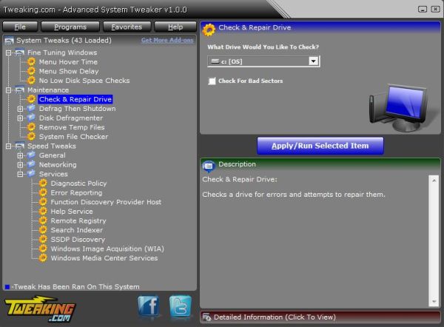The image size is (444, 327).
Task: Select the Search Indexer service tweak
Action: (77, 230)
